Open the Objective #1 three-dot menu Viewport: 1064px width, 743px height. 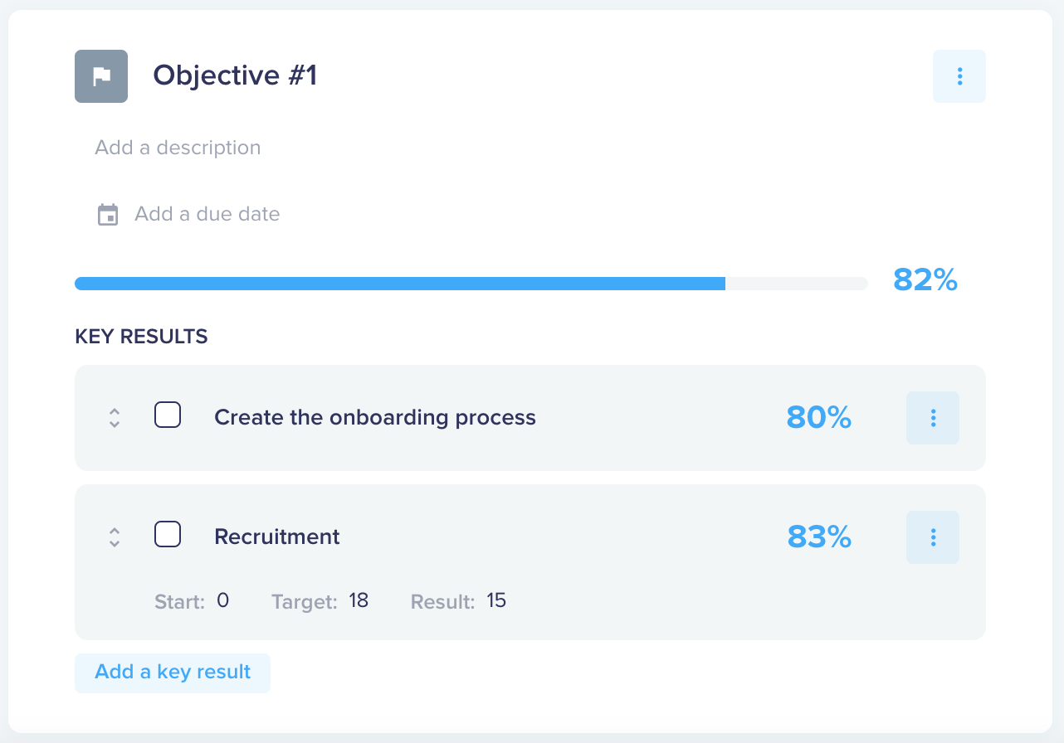point(959,76)
